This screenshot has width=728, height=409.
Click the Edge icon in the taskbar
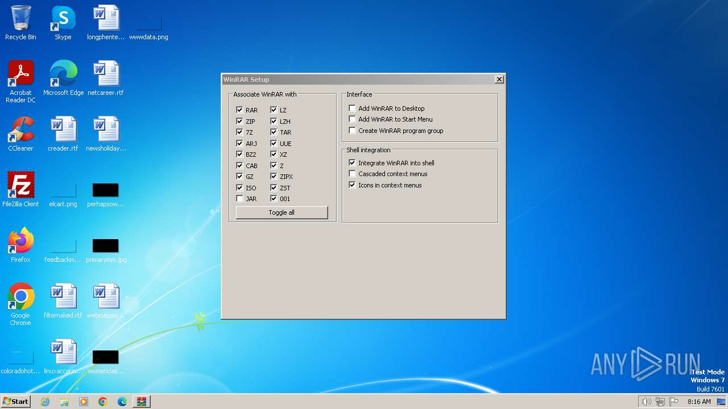click(122, 402)
